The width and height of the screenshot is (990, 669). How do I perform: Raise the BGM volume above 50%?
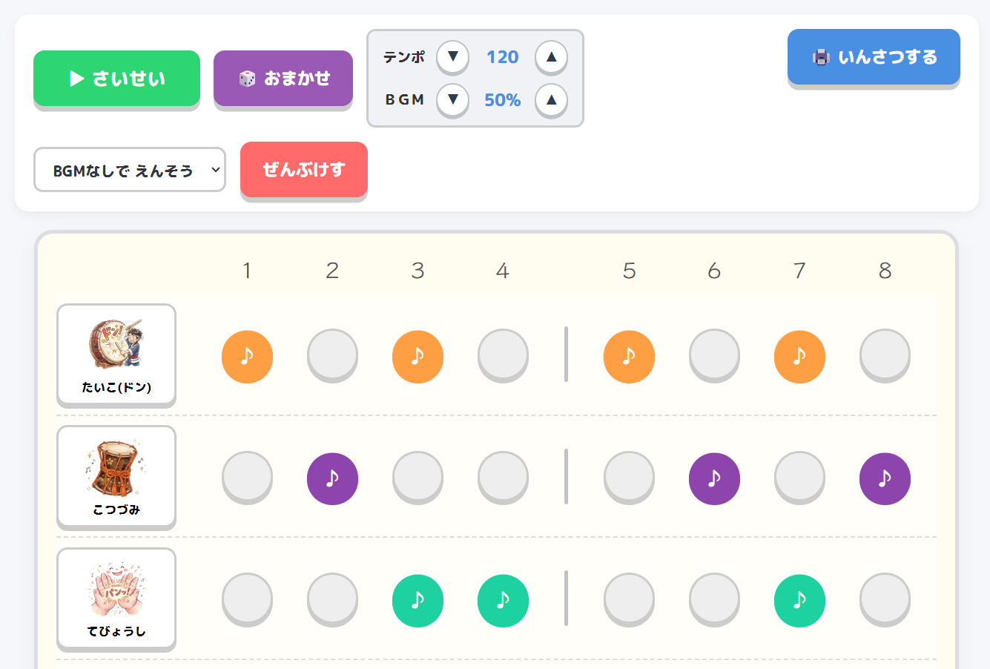coord(551,99)
